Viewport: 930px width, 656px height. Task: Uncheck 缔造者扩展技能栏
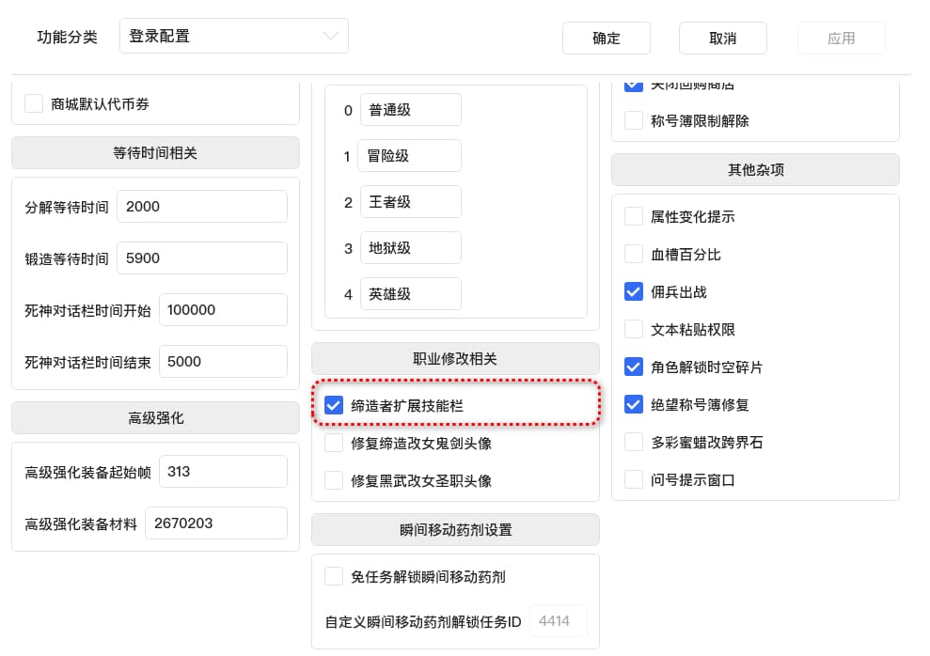(x=334, y=405)
